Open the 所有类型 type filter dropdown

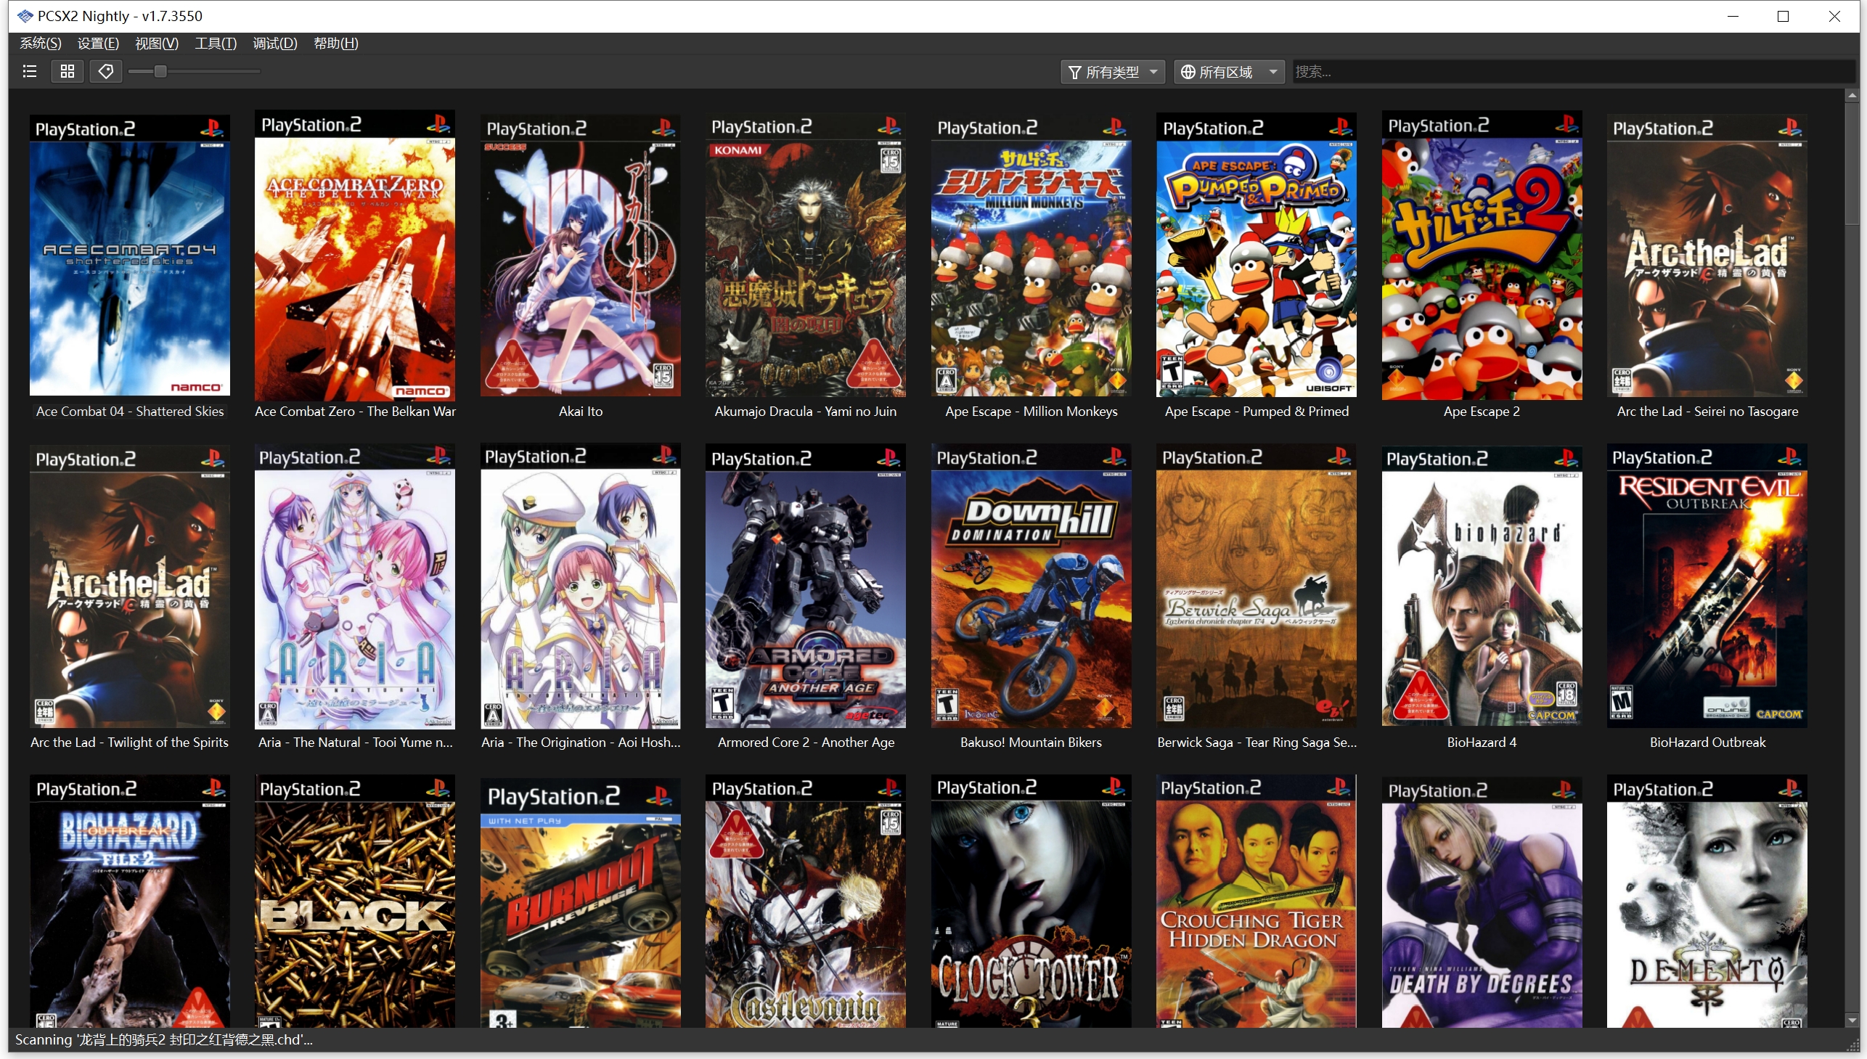pos(1113,72)
